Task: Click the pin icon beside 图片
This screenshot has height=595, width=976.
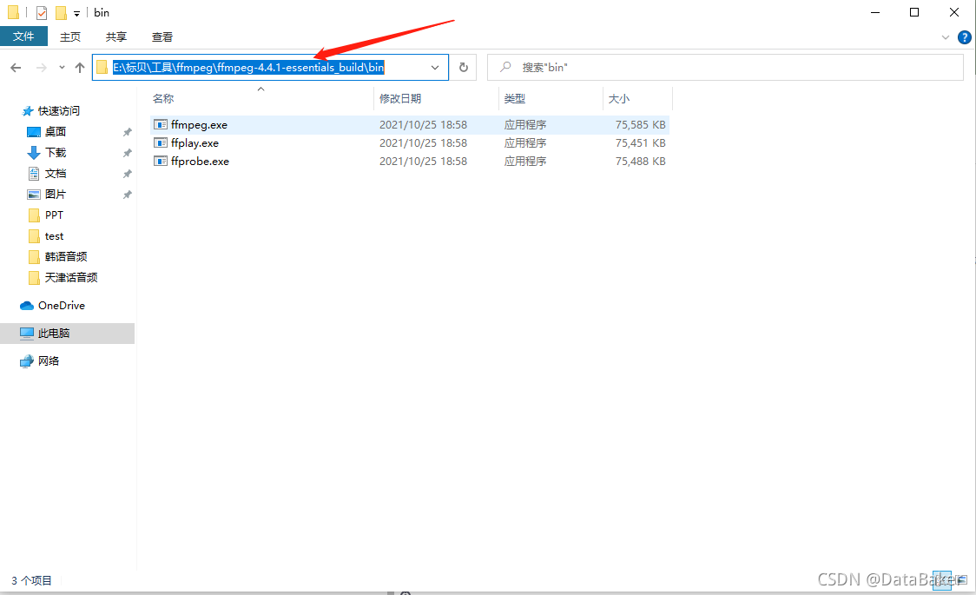Action: click(x=128, y=195)
